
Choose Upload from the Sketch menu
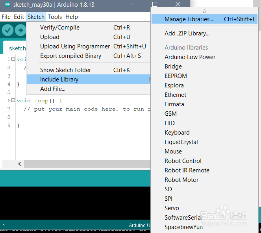pyautogui.click(x=89, y=37)
